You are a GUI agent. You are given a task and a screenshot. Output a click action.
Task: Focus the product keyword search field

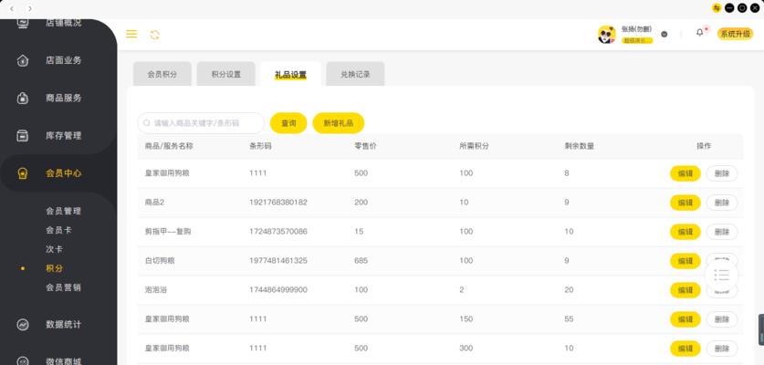201,123
